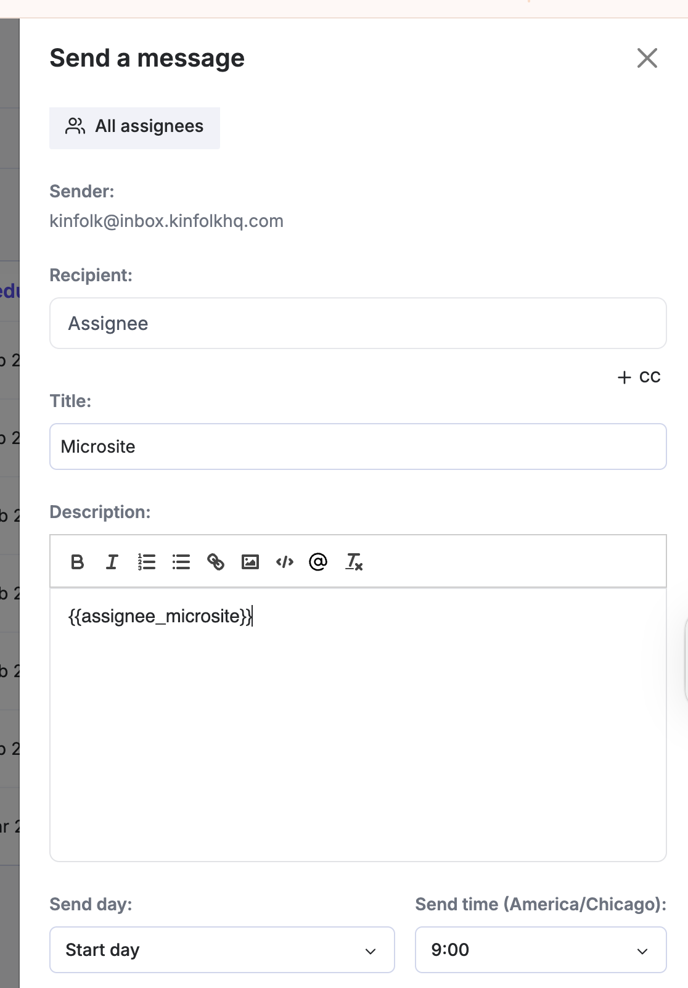
Task: Click the Recipient field showing Assignee
Action: tap(358, 323)
